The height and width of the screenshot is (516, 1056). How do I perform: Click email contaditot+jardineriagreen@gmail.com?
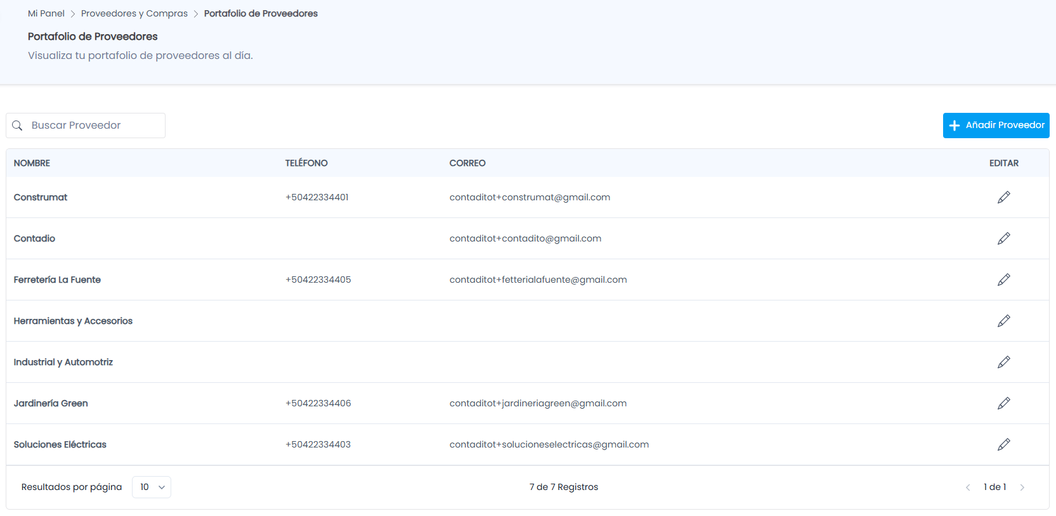538,403
